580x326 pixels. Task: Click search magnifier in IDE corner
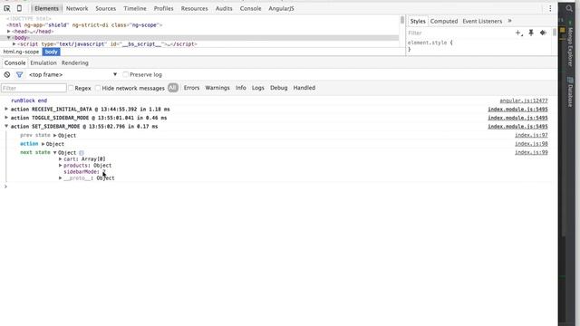[x=569, y=8]
